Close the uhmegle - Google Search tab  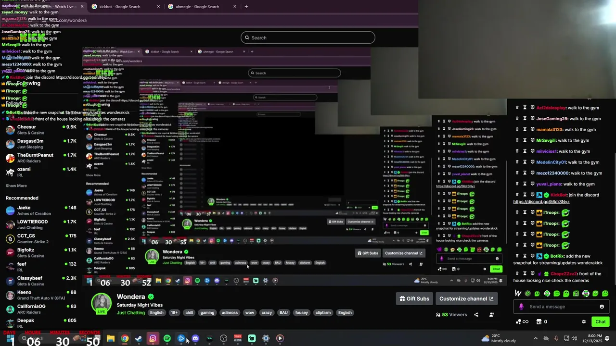pyautogui.click(x=235, y=7)
